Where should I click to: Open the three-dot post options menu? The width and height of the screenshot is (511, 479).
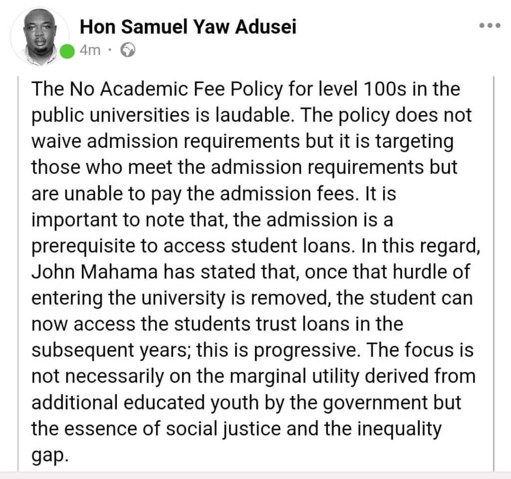[490, 25]
